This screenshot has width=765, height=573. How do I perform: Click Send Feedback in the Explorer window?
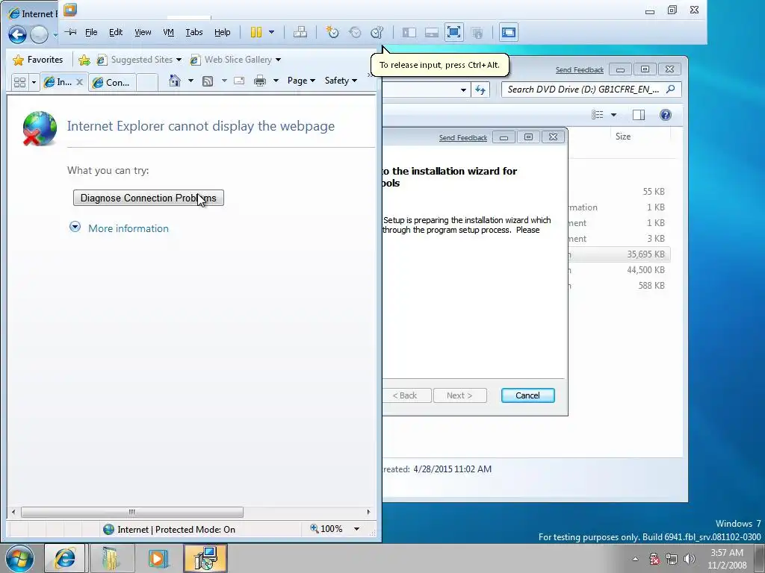[579, 69]
